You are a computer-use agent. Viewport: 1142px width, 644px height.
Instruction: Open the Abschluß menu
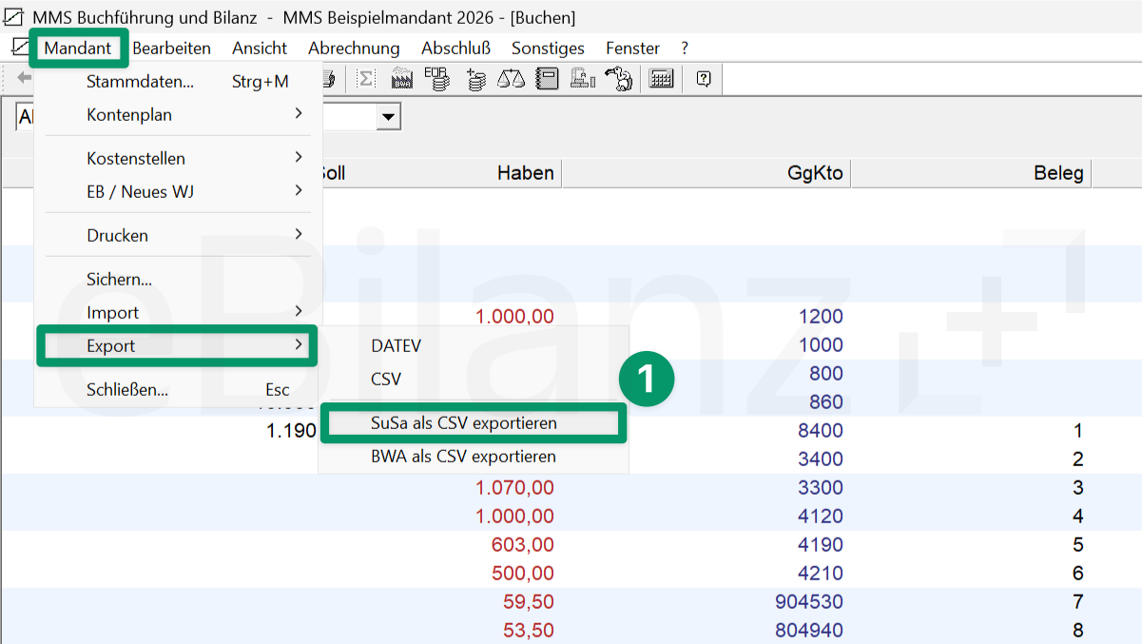[x=455, y=48]
